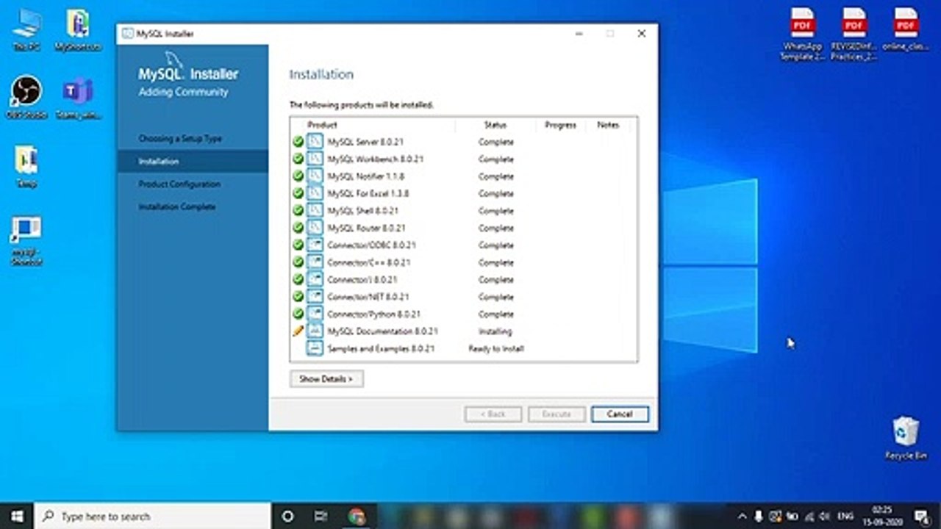Select the WhatsApp Template PDF file
The height and width of the screenshot is (529, 941).
803,34
